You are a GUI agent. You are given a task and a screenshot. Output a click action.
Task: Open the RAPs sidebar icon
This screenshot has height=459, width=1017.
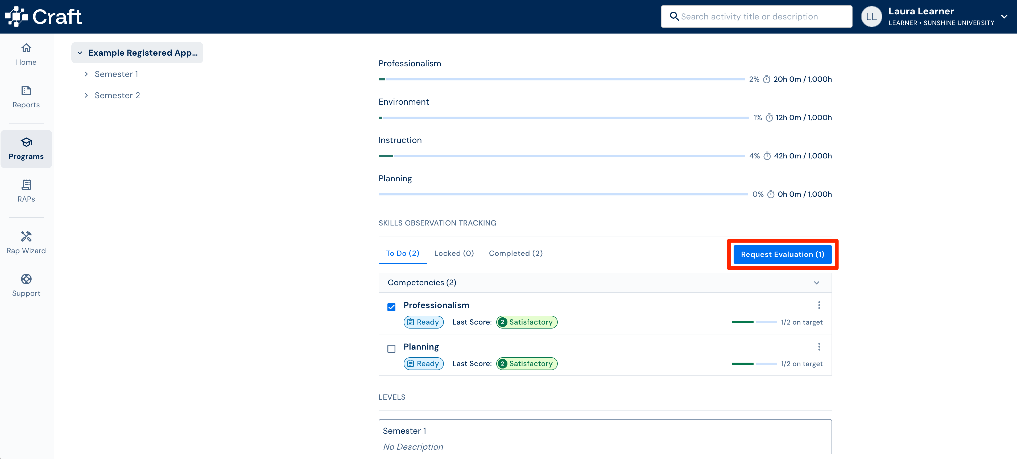coord(26,185)
